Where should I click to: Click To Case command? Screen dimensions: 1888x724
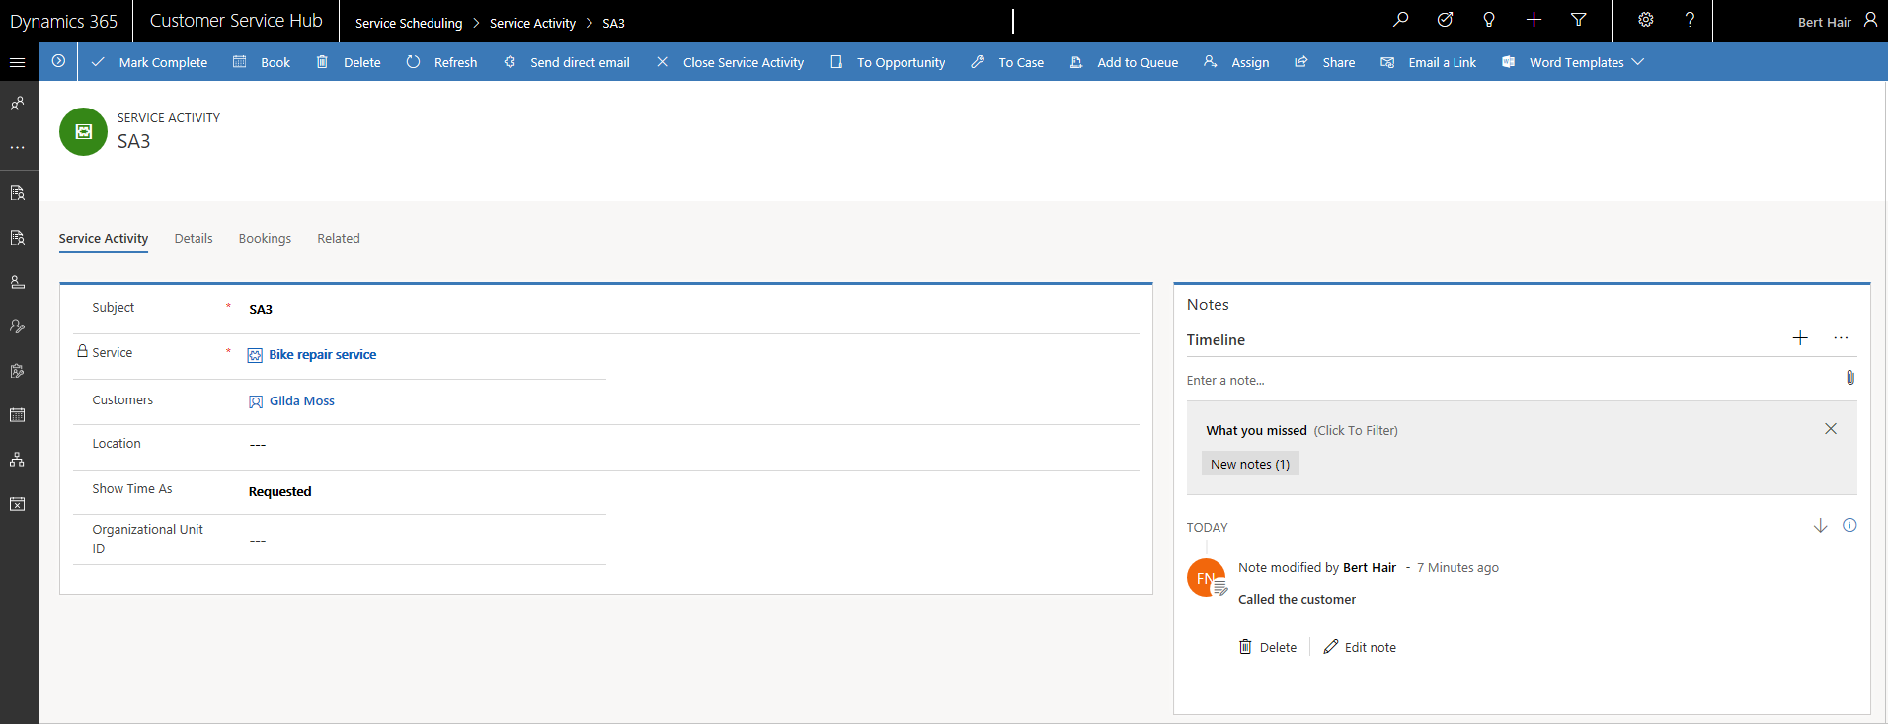click(1007, 62)
